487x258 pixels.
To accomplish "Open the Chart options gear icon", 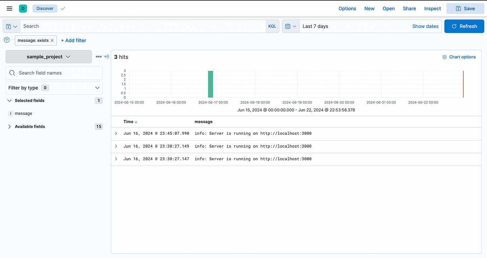I will tap(444, 57).
